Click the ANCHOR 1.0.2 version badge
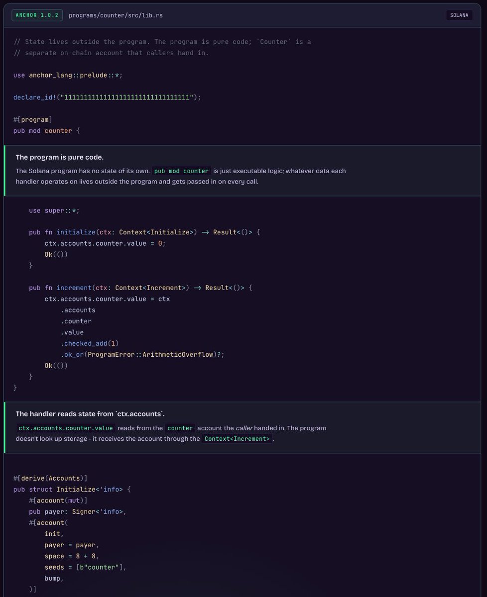This screenshot has height=597, width=487. 37,15
